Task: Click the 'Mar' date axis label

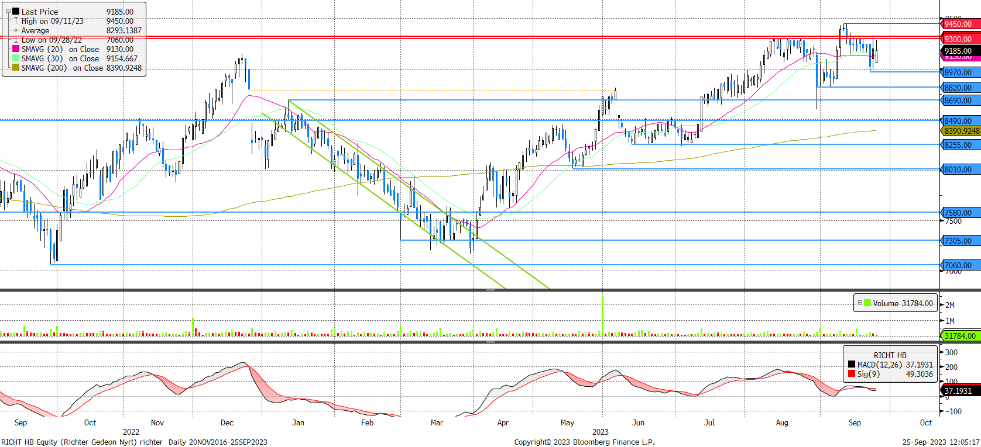Action: coord(437,422)
